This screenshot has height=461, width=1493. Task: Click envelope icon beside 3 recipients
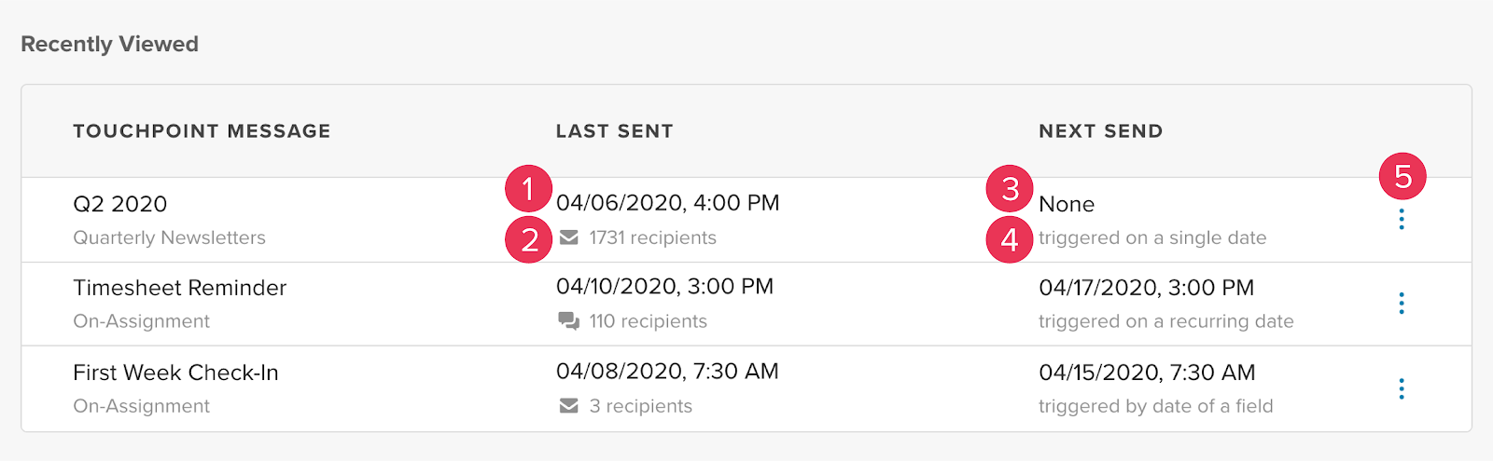tap(568, 406)
